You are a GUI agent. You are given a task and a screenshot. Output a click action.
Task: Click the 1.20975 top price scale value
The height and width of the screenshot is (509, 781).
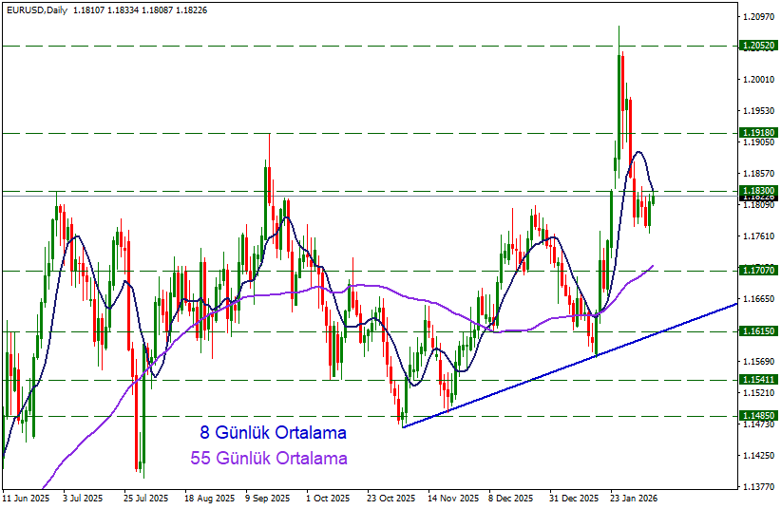click(758, 17)
